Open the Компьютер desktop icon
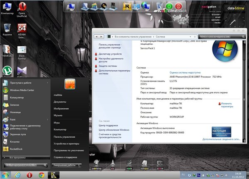This screenshot has width=249, height=179. (x=7, y=7)
